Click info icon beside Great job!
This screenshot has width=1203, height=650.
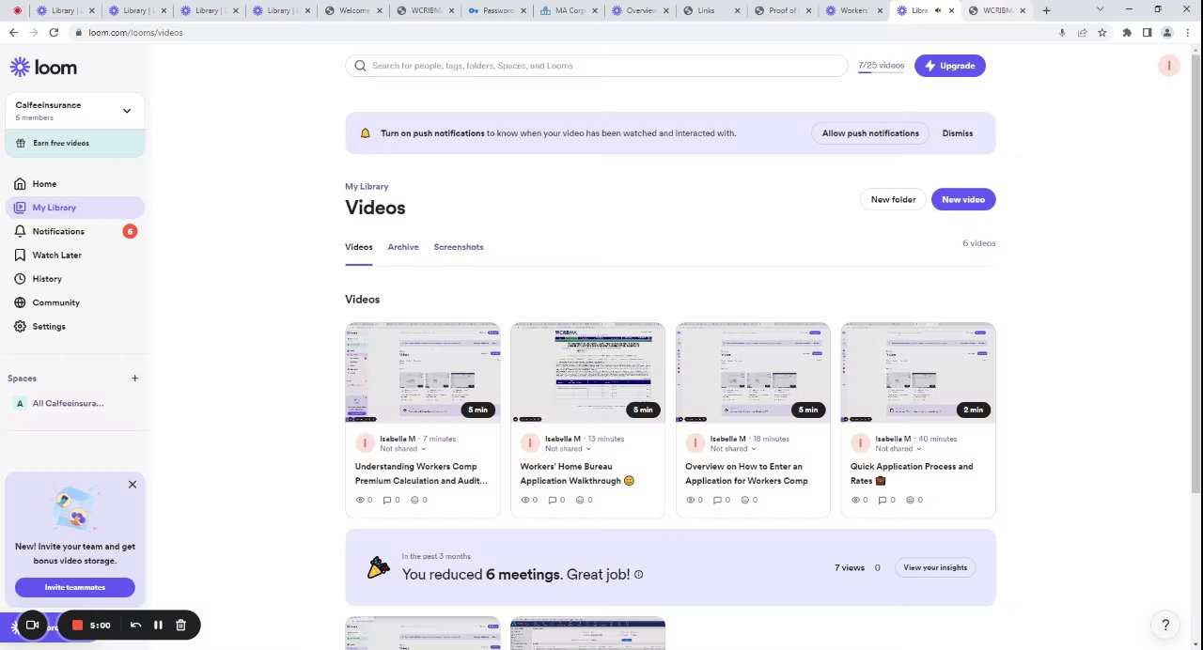tap(639, 575)
